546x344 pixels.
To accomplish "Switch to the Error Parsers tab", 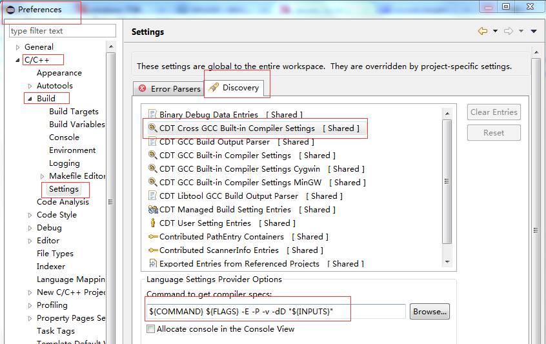I will tap(168, 88).
